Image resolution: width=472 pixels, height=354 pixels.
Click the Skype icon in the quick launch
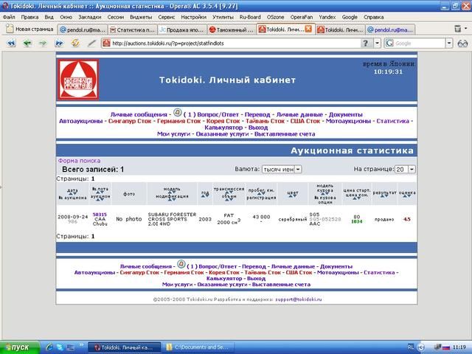click(x=60, y=347)
